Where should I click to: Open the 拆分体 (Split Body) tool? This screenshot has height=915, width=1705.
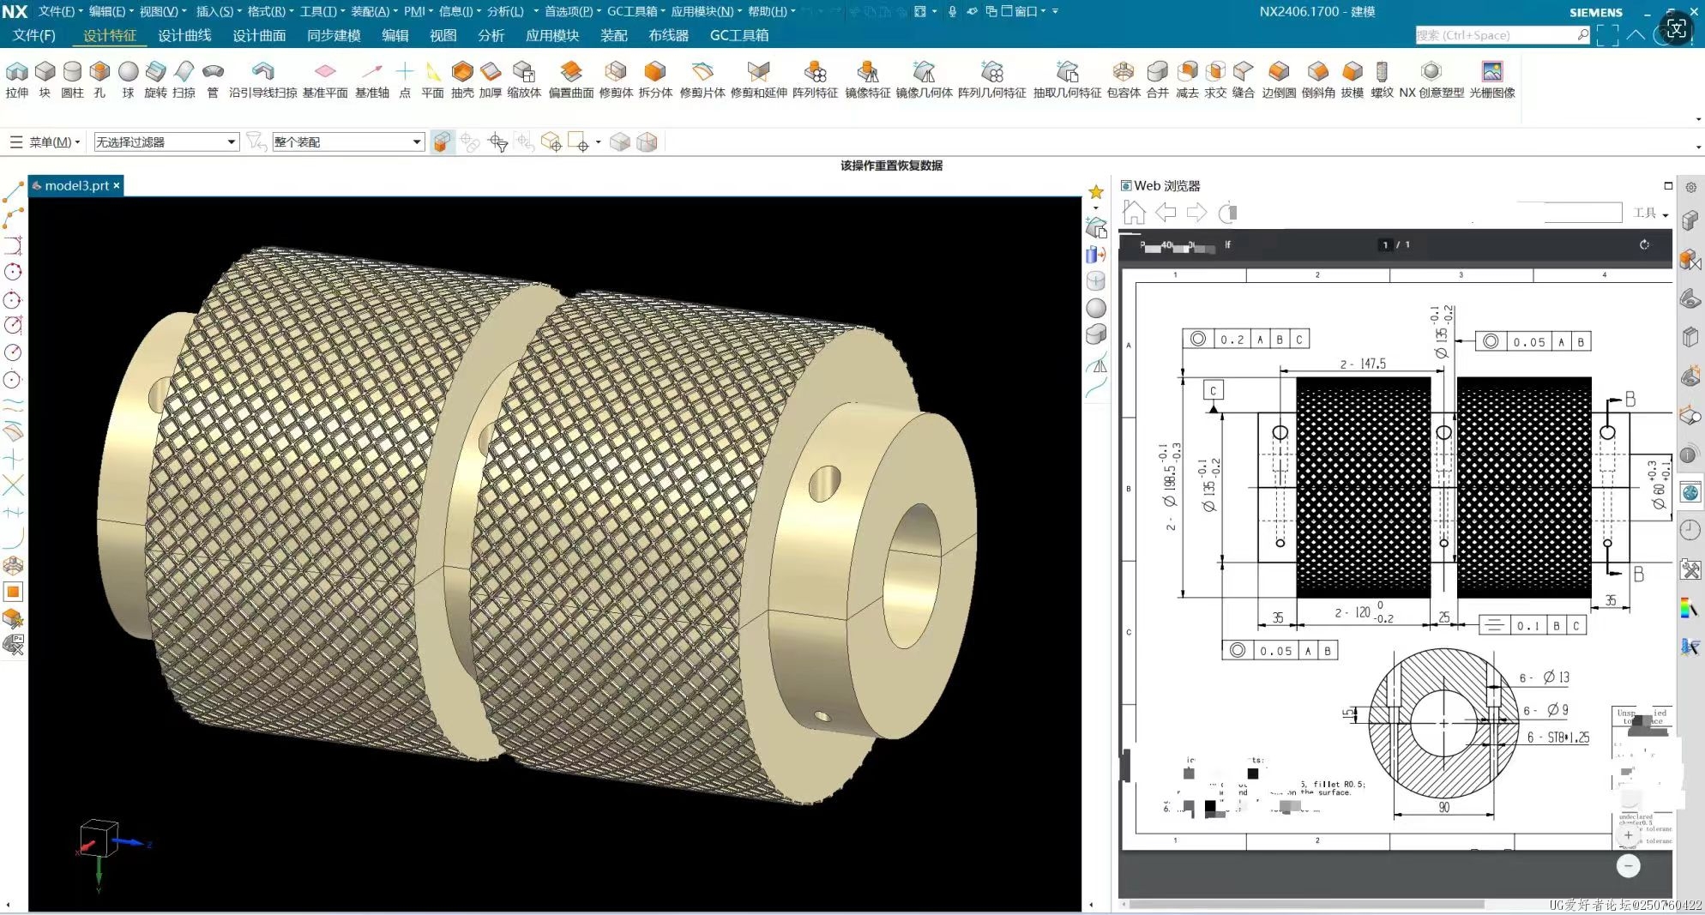click(x=655, y=79)
